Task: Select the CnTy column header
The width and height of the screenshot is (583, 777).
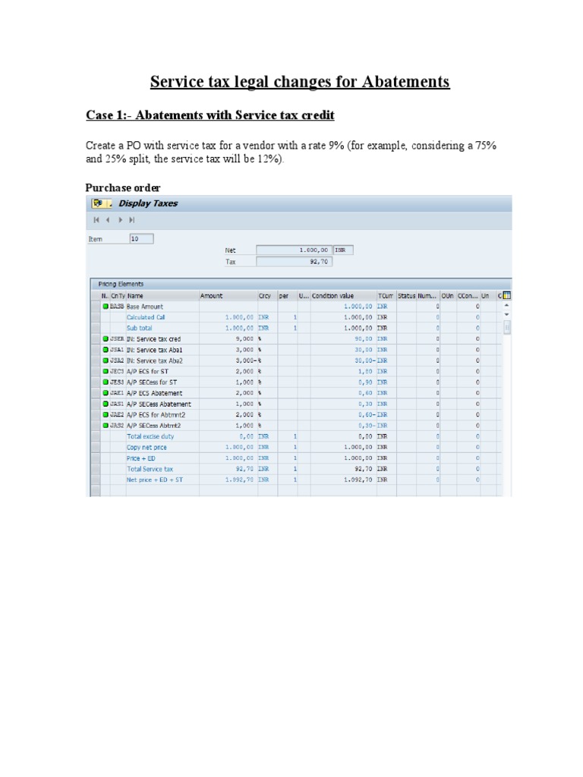Action: (x=118, y=296)
